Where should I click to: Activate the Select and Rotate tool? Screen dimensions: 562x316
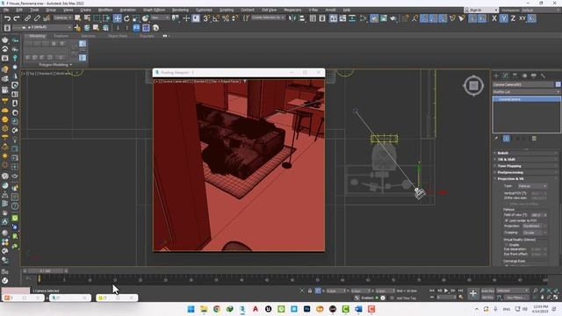coord(126,18)
